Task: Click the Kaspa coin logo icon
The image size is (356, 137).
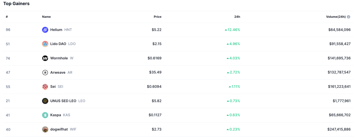Action: click(45, 115)
